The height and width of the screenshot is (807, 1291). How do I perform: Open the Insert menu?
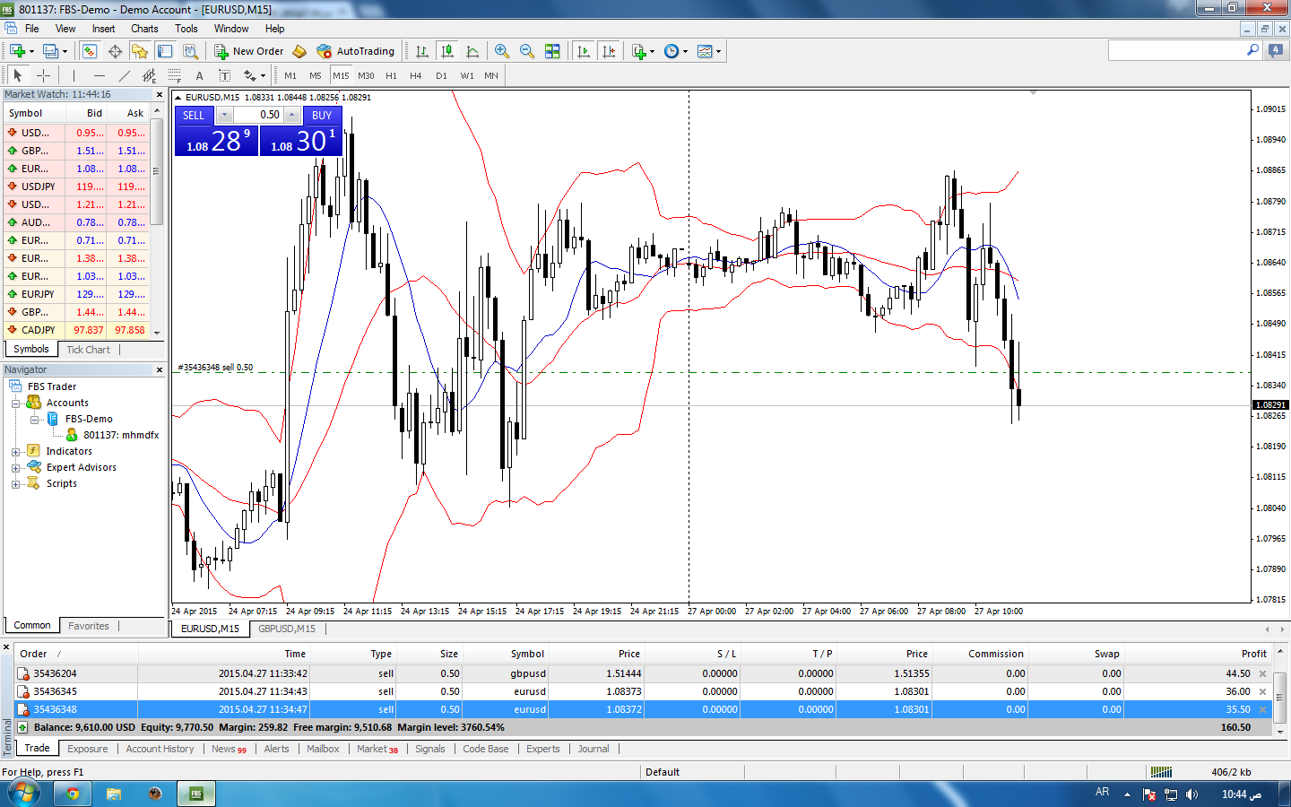point(103,29)
